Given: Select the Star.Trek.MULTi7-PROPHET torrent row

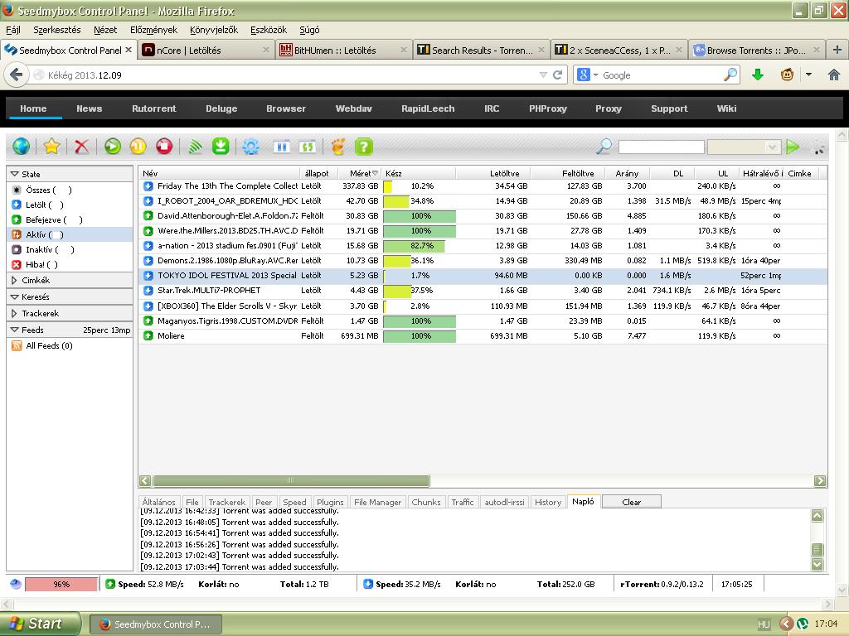Looking at the screenshot, I should pos(483,291).
